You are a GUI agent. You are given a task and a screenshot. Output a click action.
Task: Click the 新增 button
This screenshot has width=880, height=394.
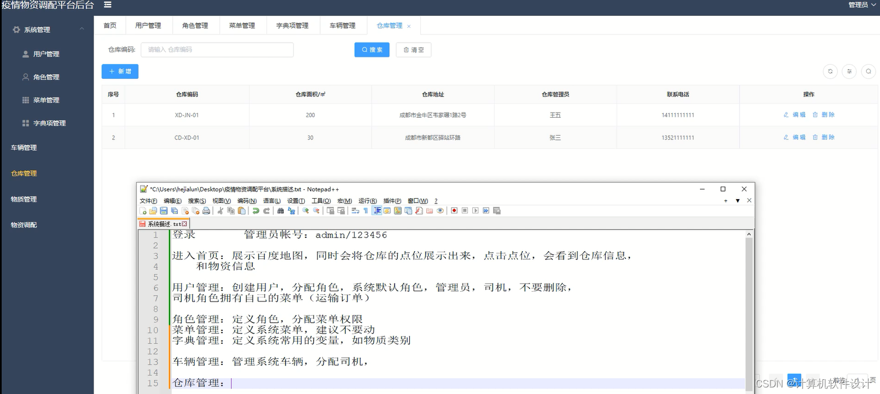click(x=120, y=72)
